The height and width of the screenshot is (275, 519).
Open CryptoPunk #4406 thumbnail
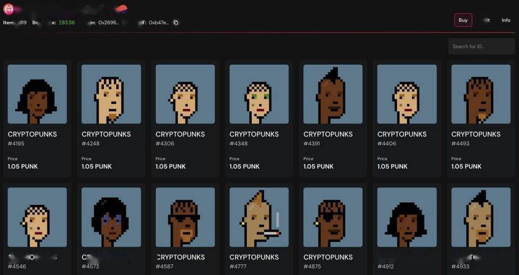pyautogui.click(x=407, y=94)
